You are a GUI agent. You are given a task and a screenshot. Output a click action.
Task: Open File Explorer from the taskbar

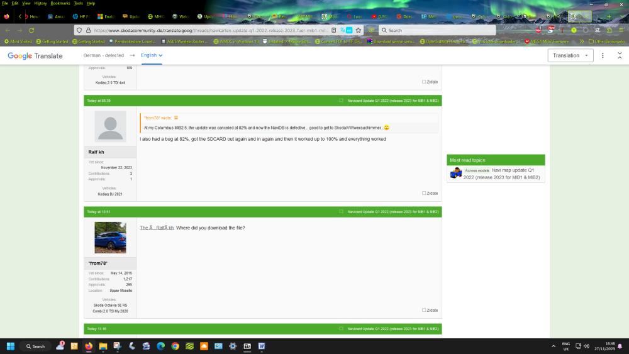click(x=103, y=346)
